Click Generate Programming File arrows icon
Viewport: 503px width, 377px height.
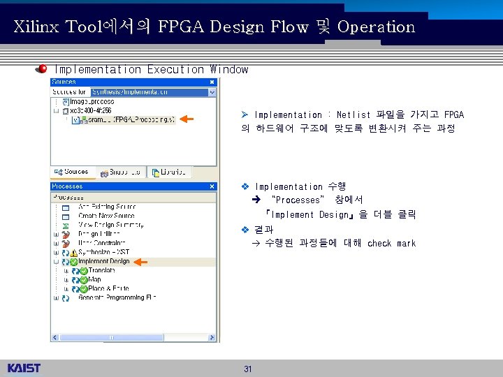66,298
